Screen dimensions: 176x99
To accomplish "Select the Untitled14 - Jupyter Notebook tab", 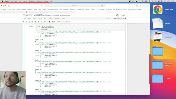I will (112, 12).
